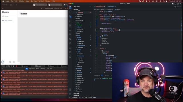Image resolution: width=183 pixels, height=102 pixels.
Task: Expand the components folder in Explorer
Action: point(80,21)
